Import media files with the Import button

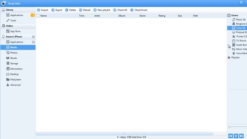click(42, 10)
